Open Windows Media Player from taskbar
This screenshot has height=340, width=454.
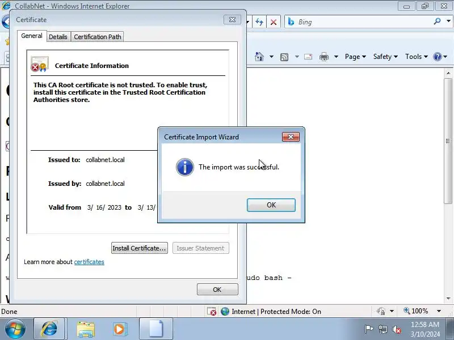click(x=119, y=329)
